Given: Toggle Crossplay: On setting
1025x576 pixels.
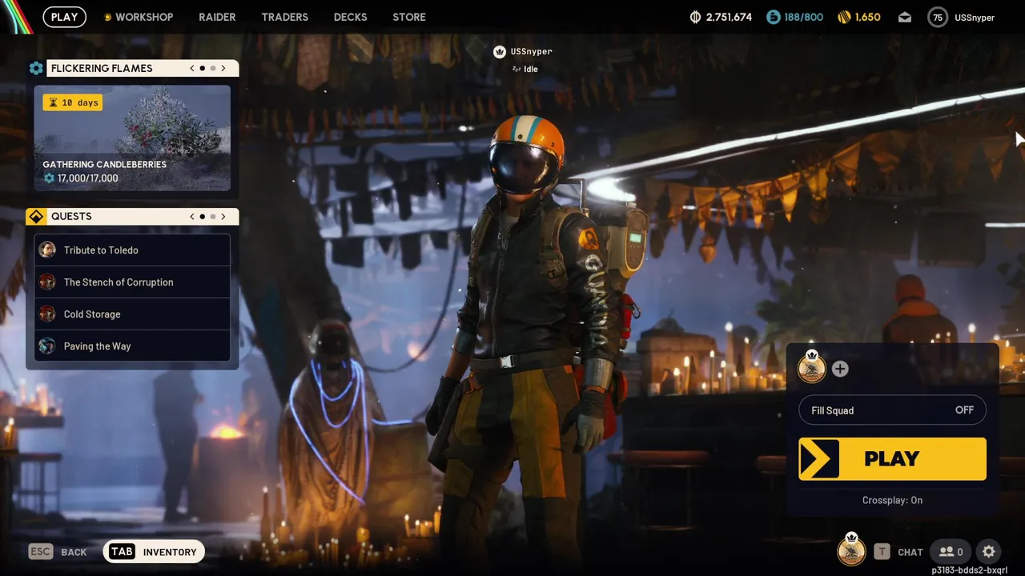Looking at the screenshot, I should [892, 500].
